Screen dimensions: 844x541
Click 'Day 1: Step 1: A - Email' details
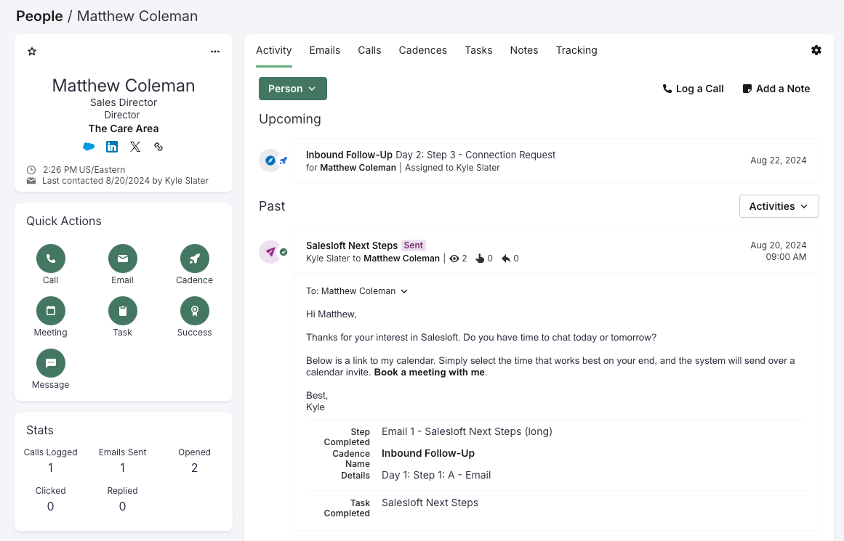click(436, 475)
